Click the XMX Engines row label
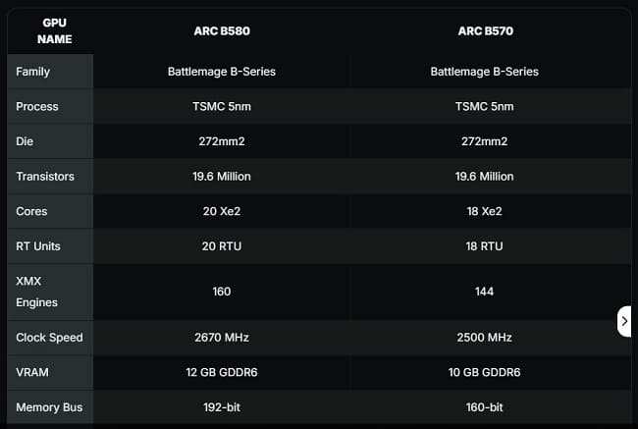The image size is (638, 429). pos(37,292)
